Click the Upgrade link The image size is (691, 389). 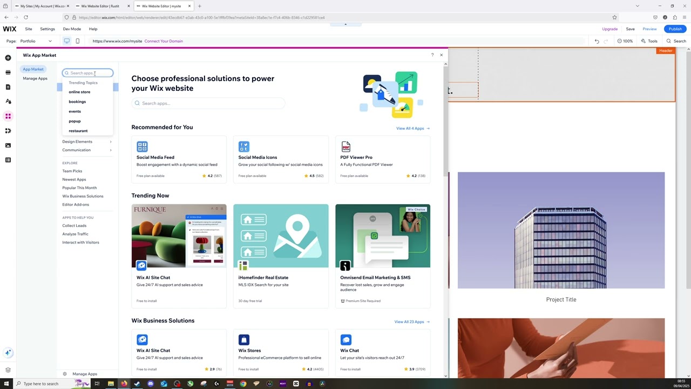pos(609,29)
